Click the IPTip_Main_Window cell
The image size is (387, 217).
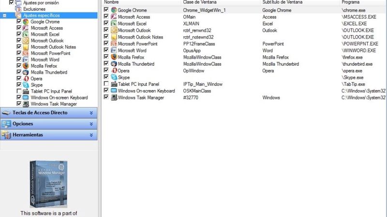(203, 84)
